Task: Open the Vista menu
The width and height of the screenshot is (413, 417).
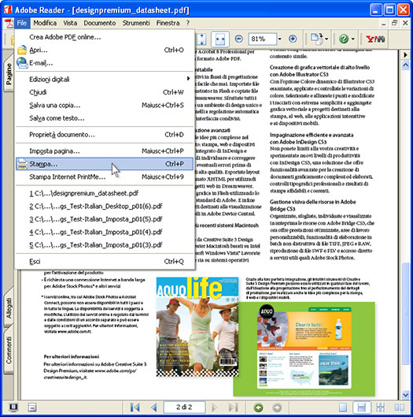Action: coord(70,23)
